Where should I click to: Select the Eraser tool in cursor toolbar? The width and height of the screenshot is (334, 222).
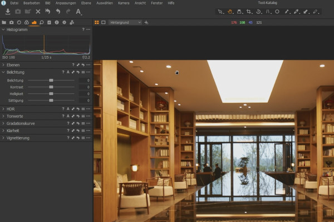tap(316, 12)
